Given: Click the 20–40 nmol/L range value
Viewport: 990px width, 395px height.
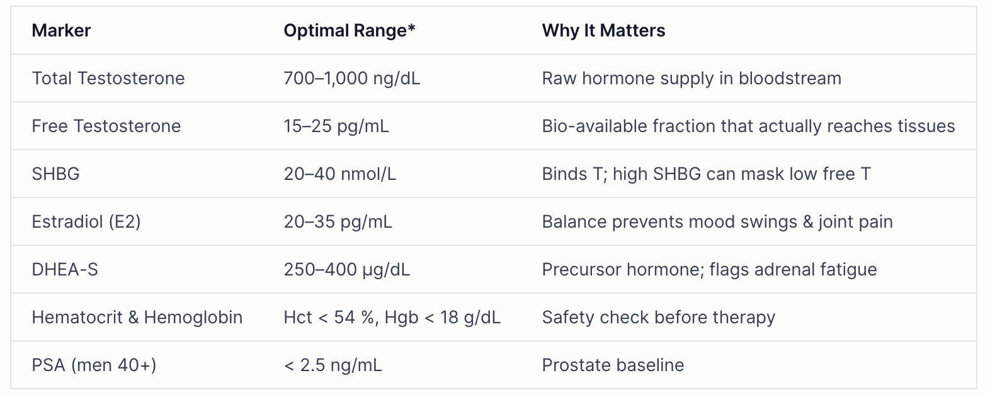Looking at the screenshot, I should (x=339, y=174).
